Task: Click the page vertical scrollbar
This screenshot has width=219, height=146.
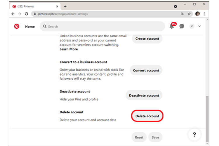Action: (x=207, y=117)
